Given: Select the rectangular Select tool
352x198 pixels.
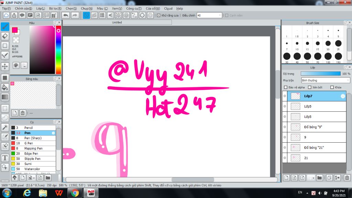Looking at the screenshot, I should point(5,108).
